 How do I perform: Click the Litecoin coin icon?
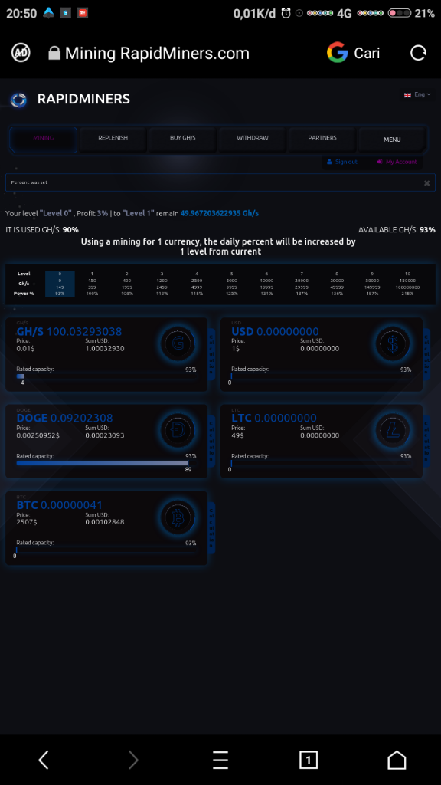[x=393, y=431]
